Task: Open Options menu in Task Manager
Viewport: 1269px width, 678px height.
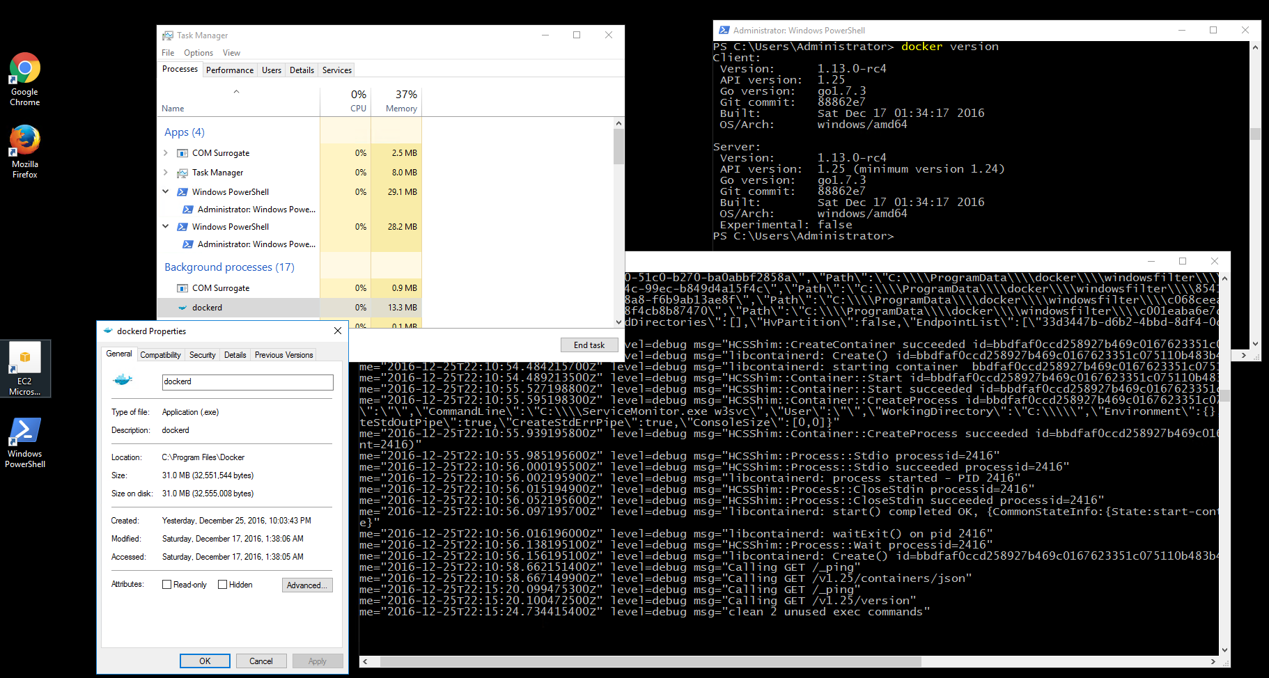Action: click(198, 53)
